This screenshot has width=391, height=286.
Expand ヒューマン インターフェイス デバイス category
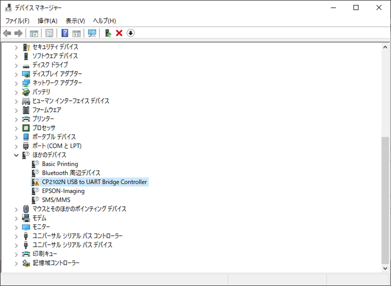click(16, 101)
